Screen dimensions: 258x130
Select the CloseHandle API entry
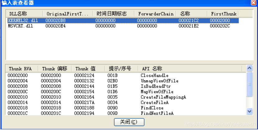click(x=154, y=76)
